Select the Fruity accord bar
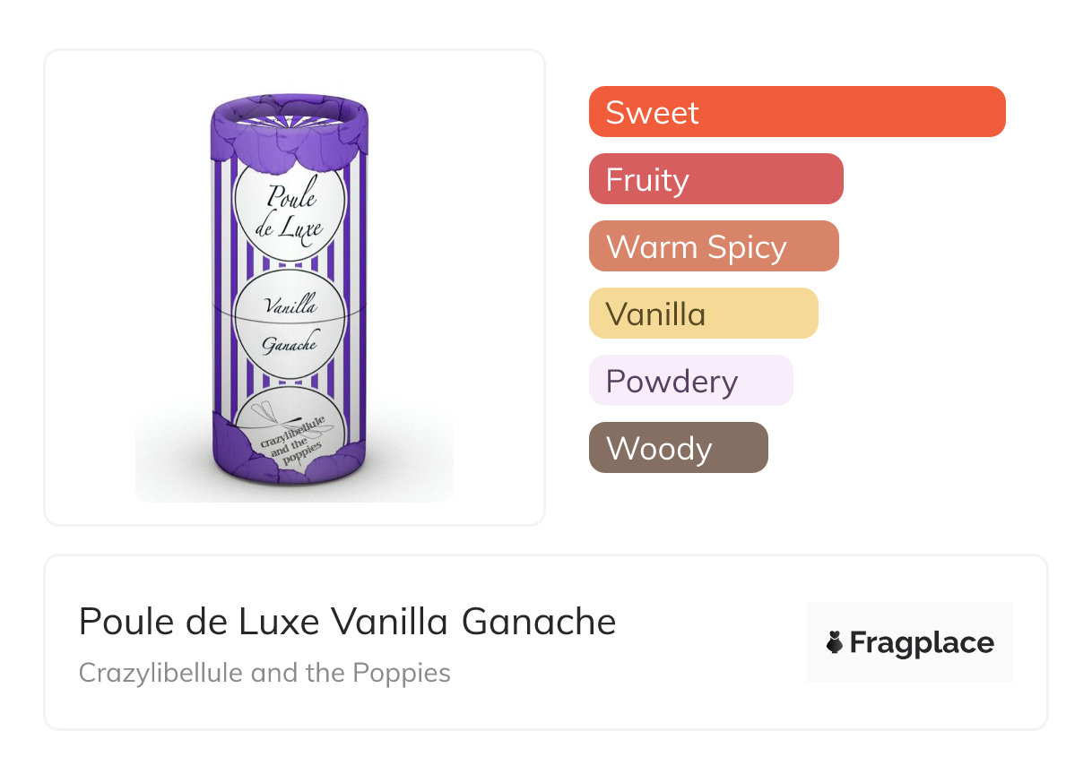The width and height of the screenshot is (1092, 774). coord(715,179)
